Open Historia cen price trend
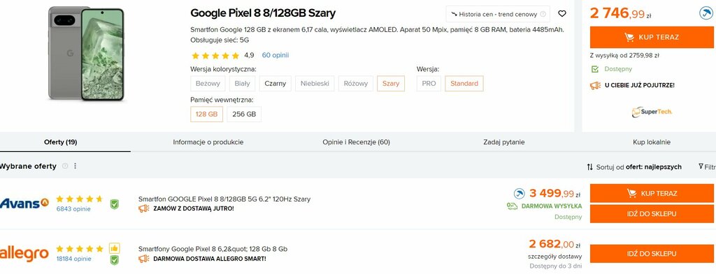 tap(498, 14)
